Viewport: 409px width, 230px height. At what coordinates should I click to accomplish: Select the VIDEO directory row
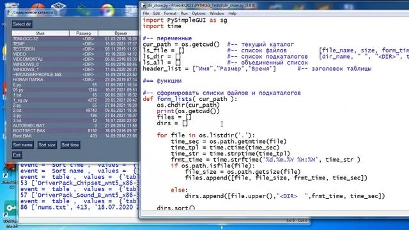[x=75, y=54]
